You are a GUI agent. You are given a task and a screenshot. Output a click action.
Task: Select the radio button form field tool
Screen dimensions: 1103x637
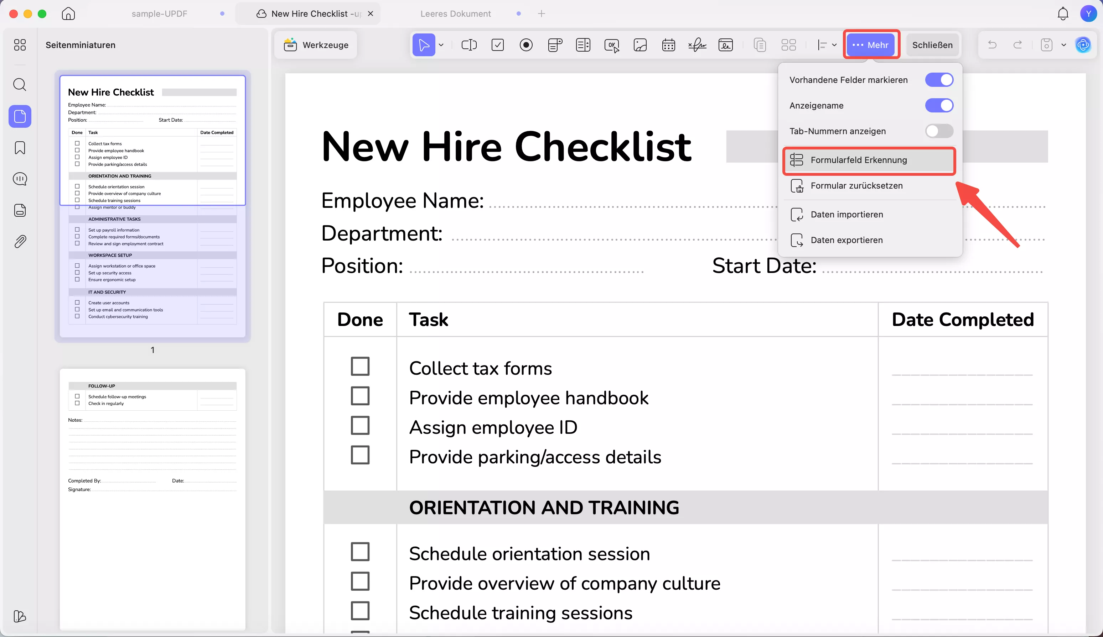[x=526, y=45]
